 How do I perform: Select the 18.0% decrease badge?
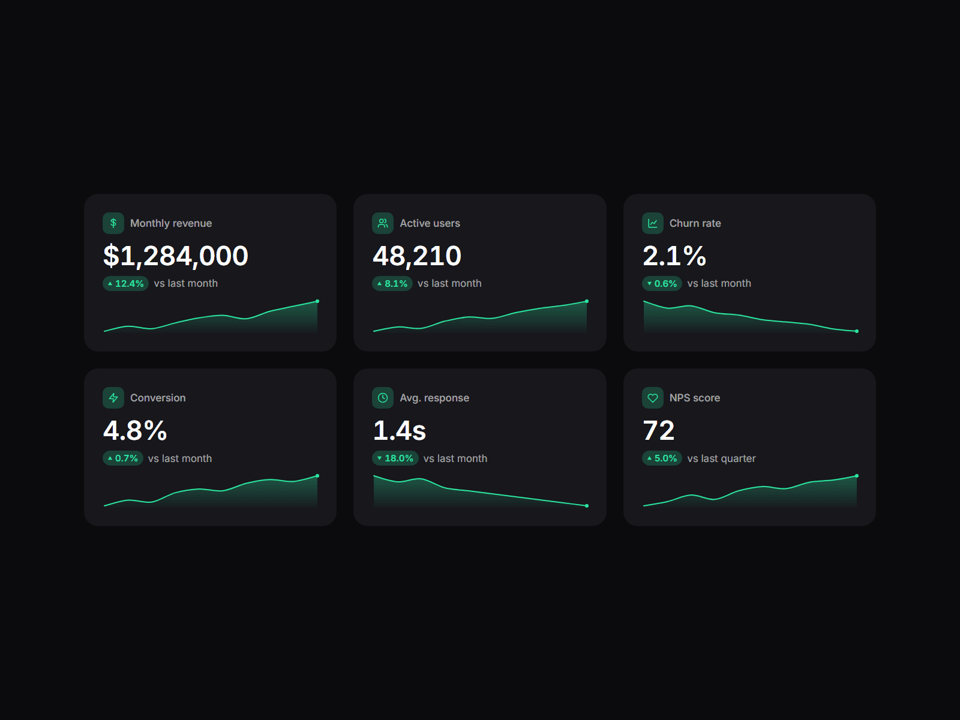[x=395, y=458]
